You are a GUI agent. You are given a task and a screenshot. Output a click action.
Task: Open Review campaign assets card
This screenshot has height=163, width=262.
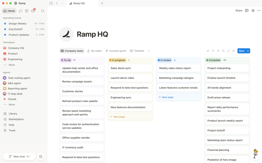click(82, 81)
